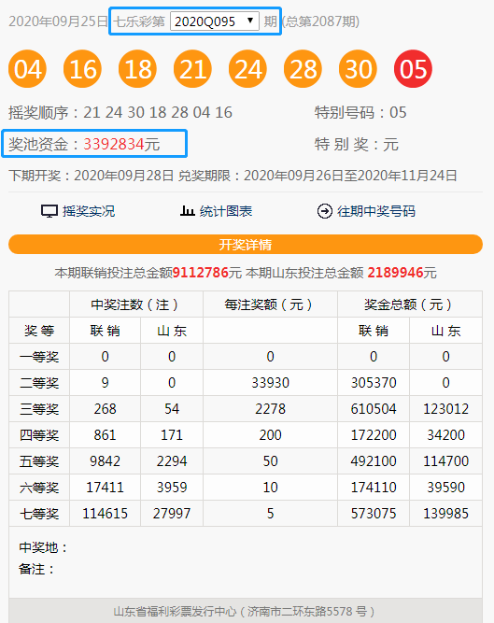Click the 三等奖 row label
Viewport: 494px width, 623px height.
coord(39,409)
